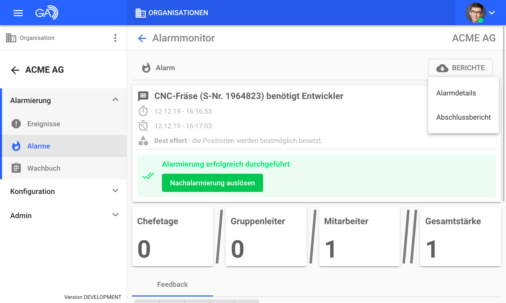
Task: Select Alarmdetails from report menu
Action: click(x=456, y=93)
